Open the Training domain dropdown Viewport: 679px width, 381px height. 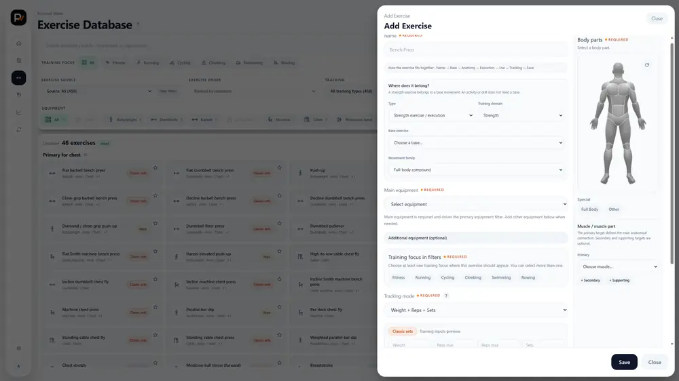521,115
